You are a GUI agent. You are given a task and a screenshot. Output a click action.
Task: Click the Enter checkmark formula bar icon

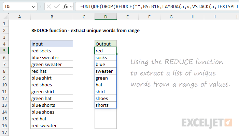[57, 6]
